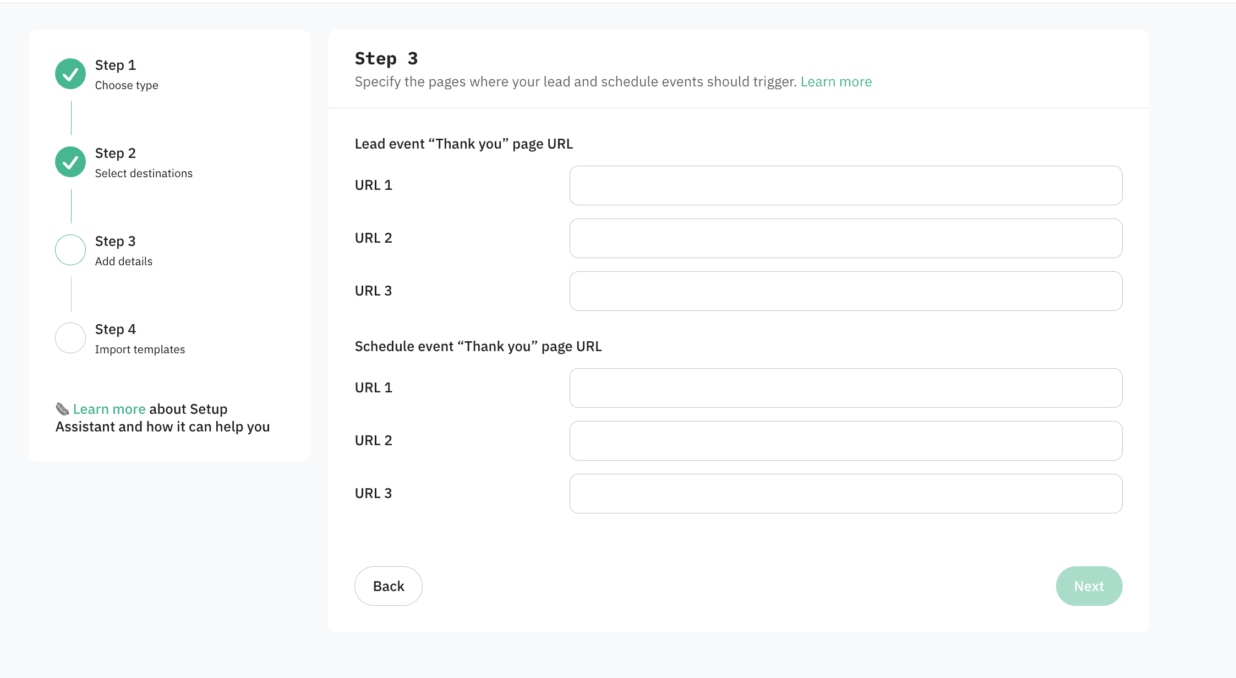Focus the Lead event URL 1 field
Image resolution: width=1236 pixels, height=678 pixels.
[845, 185]
